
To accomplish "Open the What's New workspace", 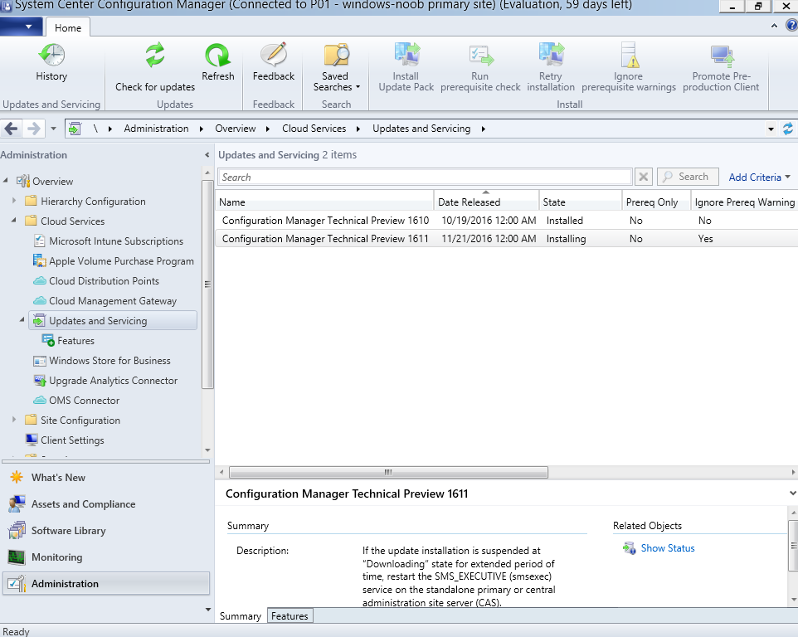I will coord(58,477).
